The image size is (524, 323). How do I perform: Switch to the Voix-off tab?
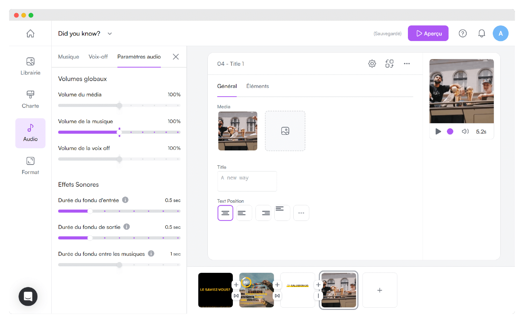click(x=98, y=57)
